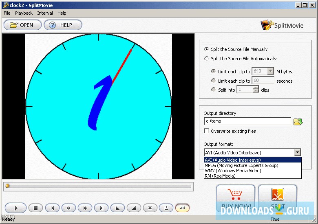Click the seconds limit field showing 60
Viewport: 318px width, 224px height.
click(263, 80)
